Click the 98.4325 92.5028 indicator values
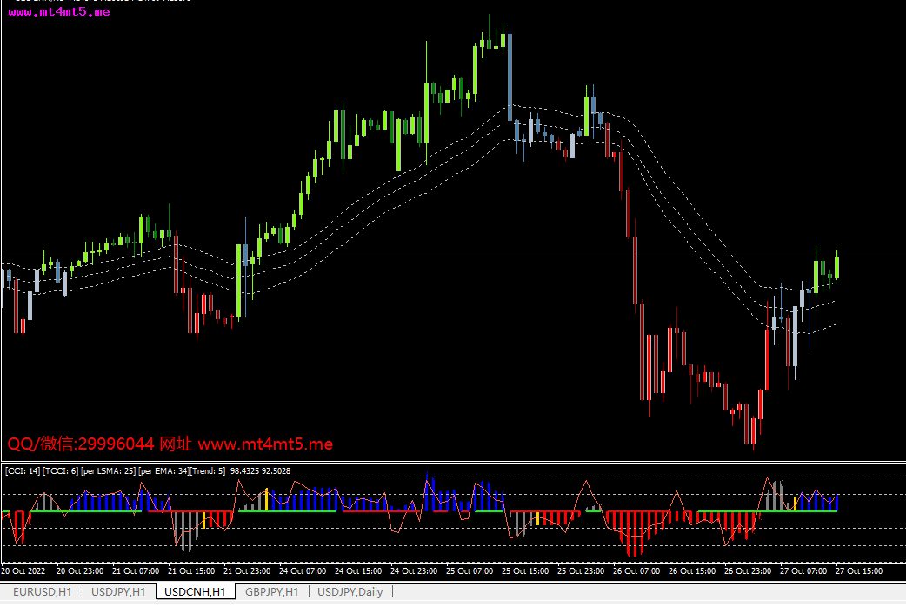The image size is (906, 607). point(260,471)
